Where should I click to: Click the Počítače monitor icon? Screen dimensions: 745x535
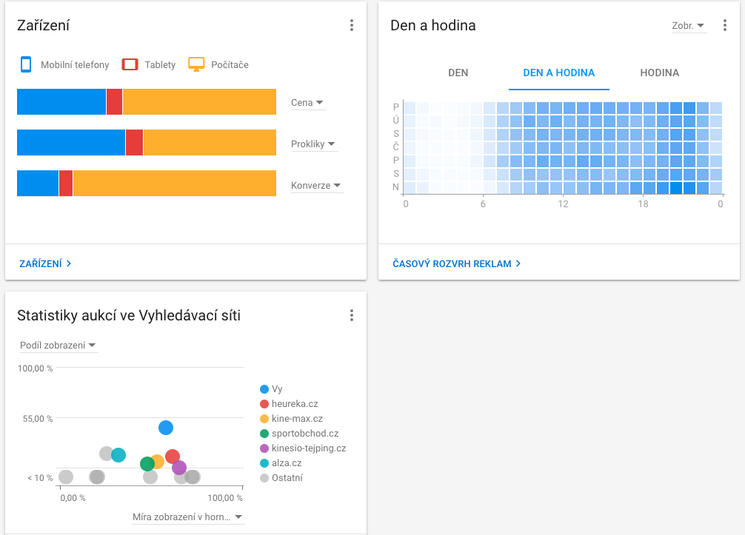[x=196, y=64]
